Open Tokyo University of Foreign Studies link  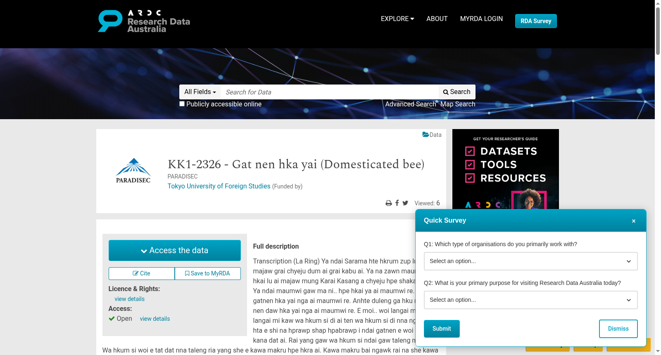(219, 186)
